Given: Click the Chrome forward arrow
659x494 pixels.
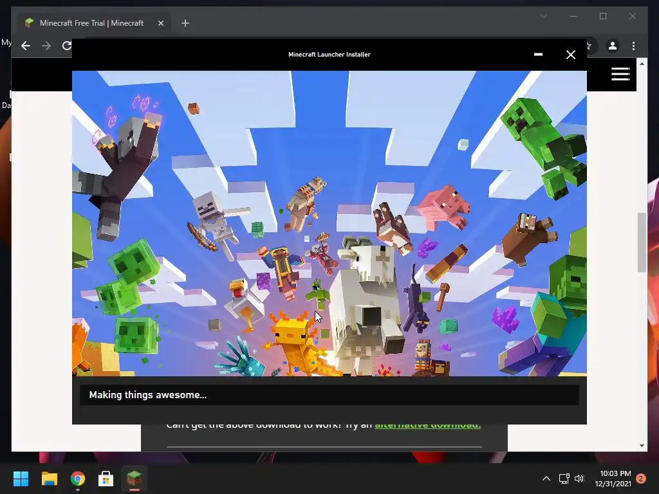Looking at the screenshot, I should pos(46,46).
